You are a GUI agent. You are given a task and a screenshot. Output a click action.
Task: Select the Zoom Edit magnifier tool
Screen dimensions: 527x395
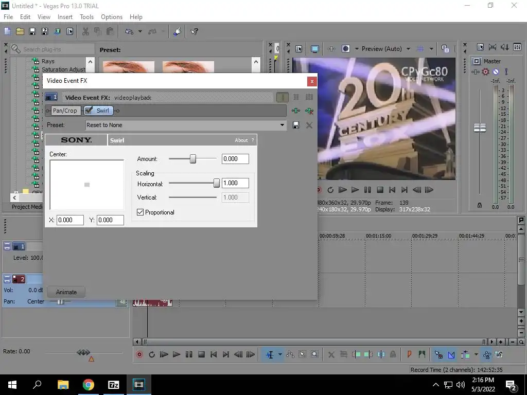click(x=314, y=354)
